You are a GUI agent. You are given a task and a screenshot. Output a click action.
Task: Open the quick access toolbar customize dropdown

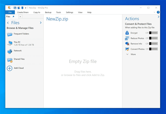pos(26,8)
